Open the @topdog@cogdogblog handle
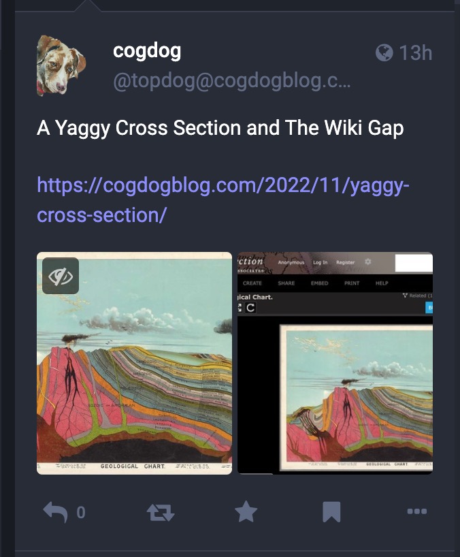The image size is (460, 557). tap(232, 80)
